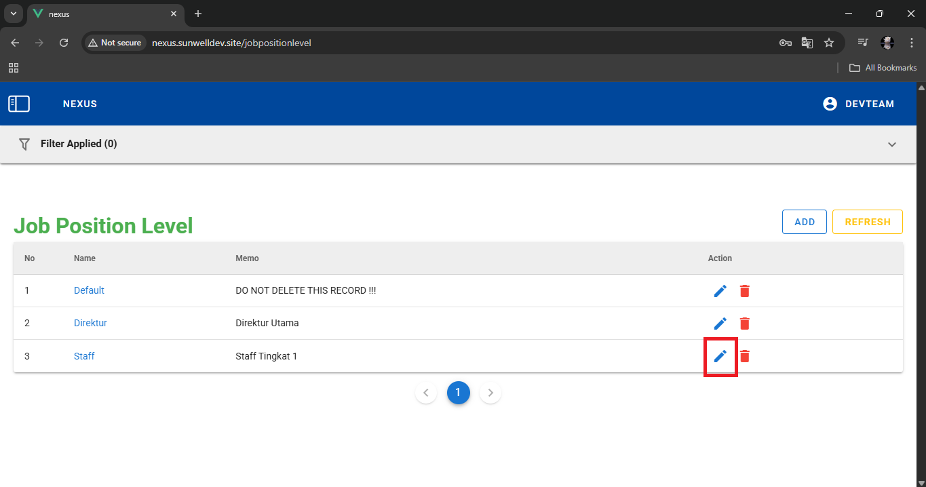The height and width of the screenshot is (487, 926).
Task: Expand the Filter Applied panel chevron
Action: point(892,144)
